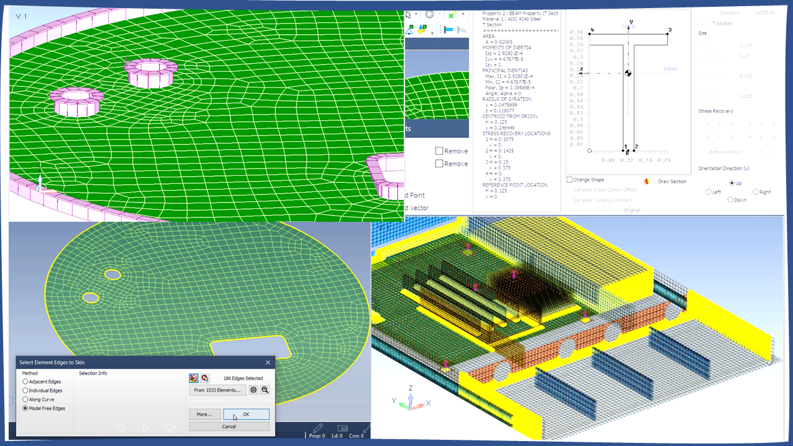Click the 0.25 size field

[746, 56]
